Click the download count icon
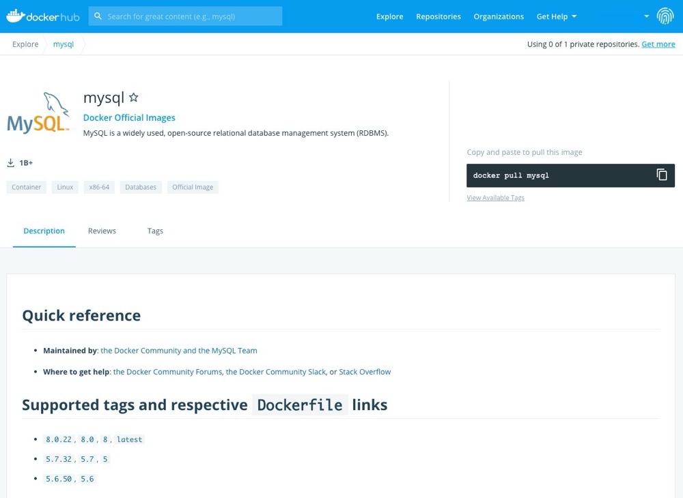The image size is (683, 498). click(11, 162)
